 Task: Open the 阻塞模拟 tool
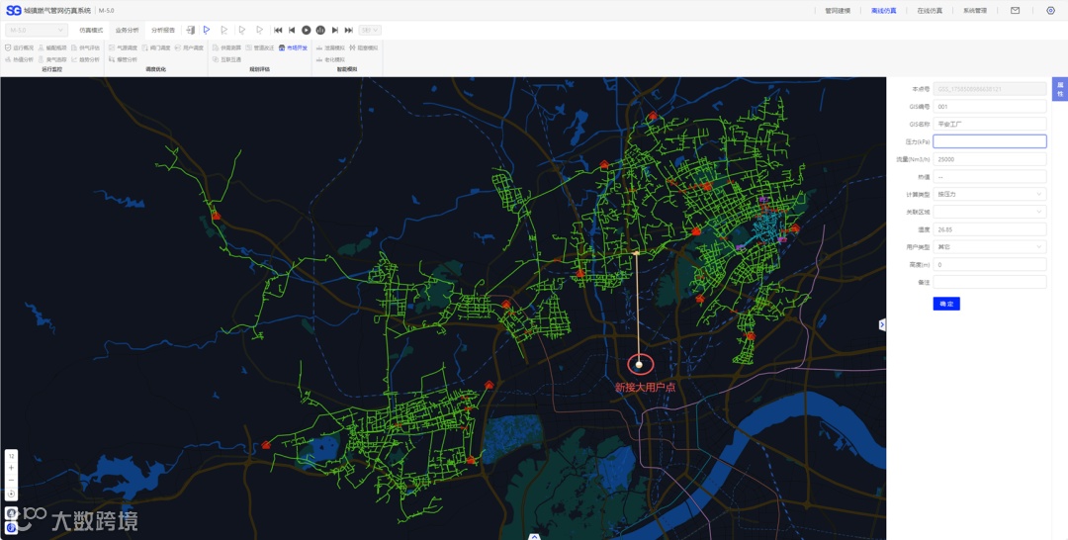(364, 48)
